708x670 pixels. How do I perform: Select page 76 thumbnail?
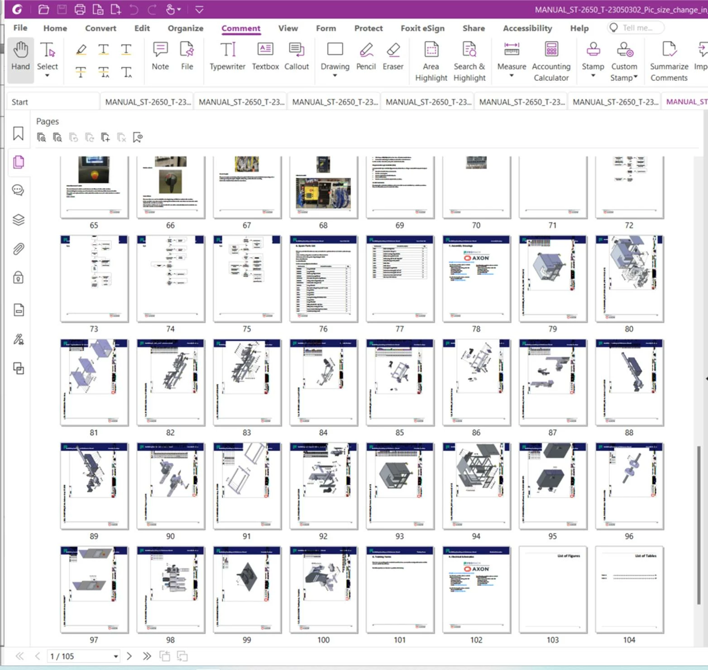click(323, 278)
